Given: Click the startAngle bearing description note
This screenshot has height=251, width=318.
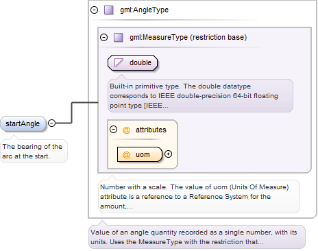Looking at the screenshot, I should [x=34, y=151].
